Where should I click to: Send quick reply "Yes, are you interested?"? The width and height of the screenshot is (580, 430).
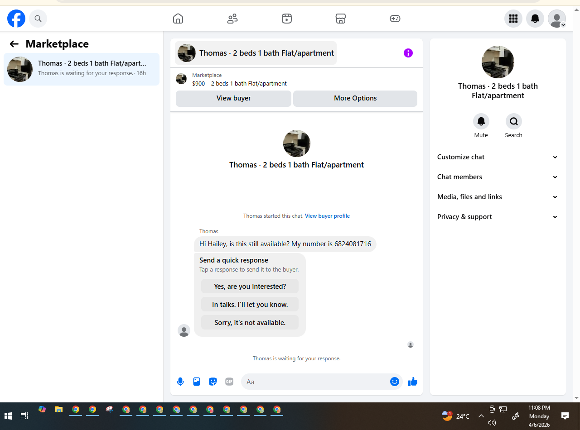coord(250,287)
